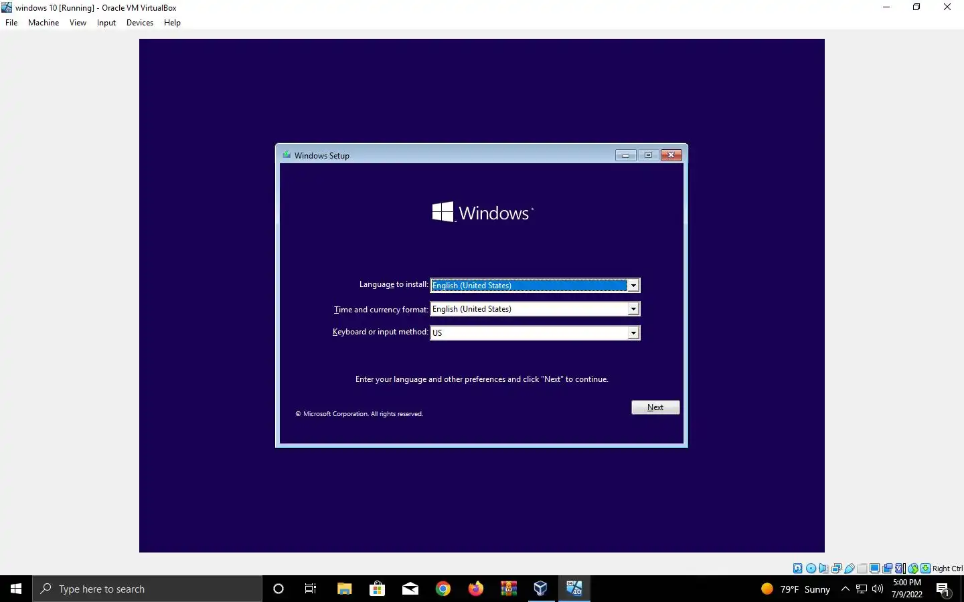This screenshot has height=602, width=964.
Task: Open the Input menu
Action: 106,23
